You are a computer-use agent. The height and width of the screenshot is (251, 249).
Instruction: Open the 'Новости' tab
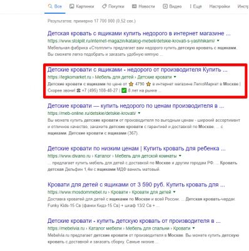coord(143,6)
